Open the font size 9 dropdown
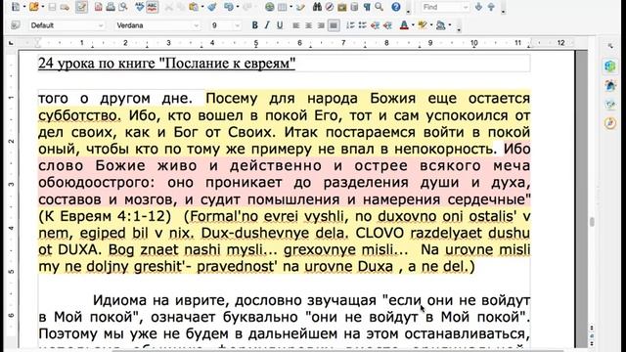626x352 pixels. point(238,25)
